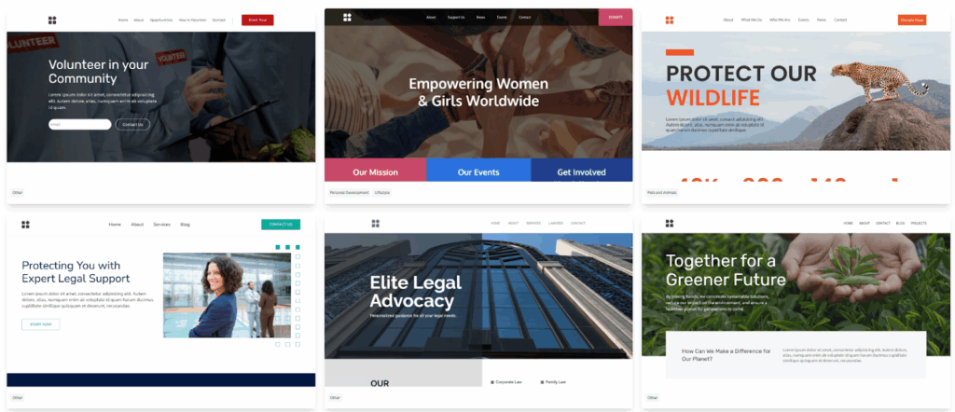This screenshot has height=412, width=955.
Task: Click the email input field in the Volunteer template
Action: [80, 125]
